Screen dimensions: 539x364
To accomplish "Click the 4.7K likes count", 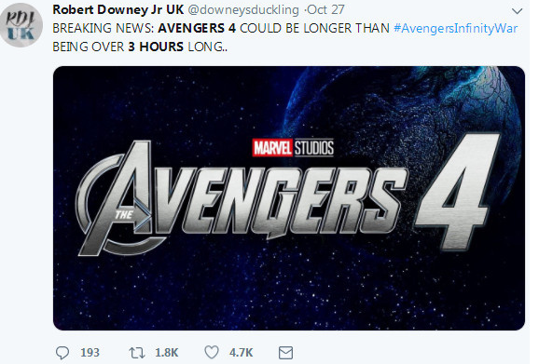I will 242,353.
